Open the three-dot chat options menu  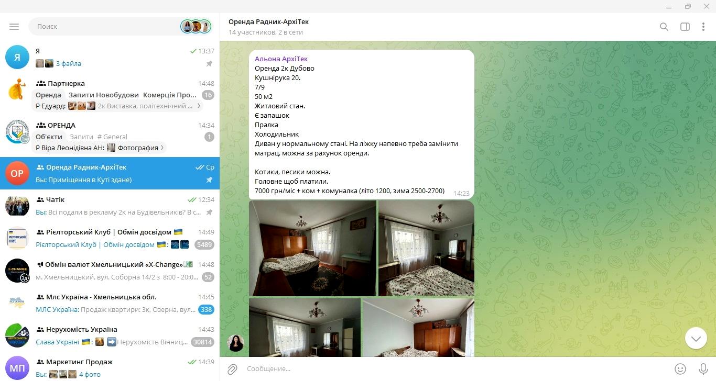point(703,27)
